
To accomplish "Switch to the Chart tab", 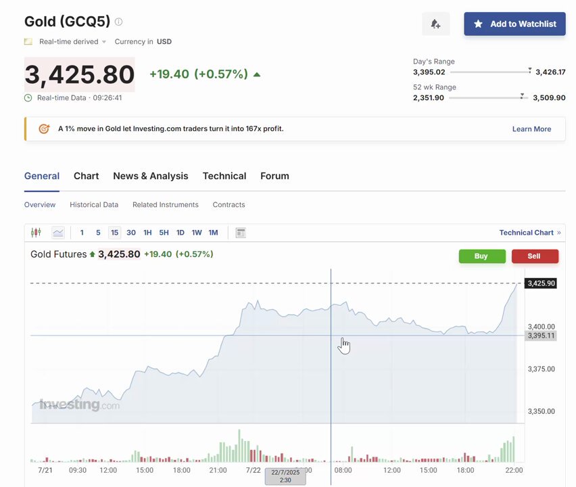I will (x=87, y=176).
